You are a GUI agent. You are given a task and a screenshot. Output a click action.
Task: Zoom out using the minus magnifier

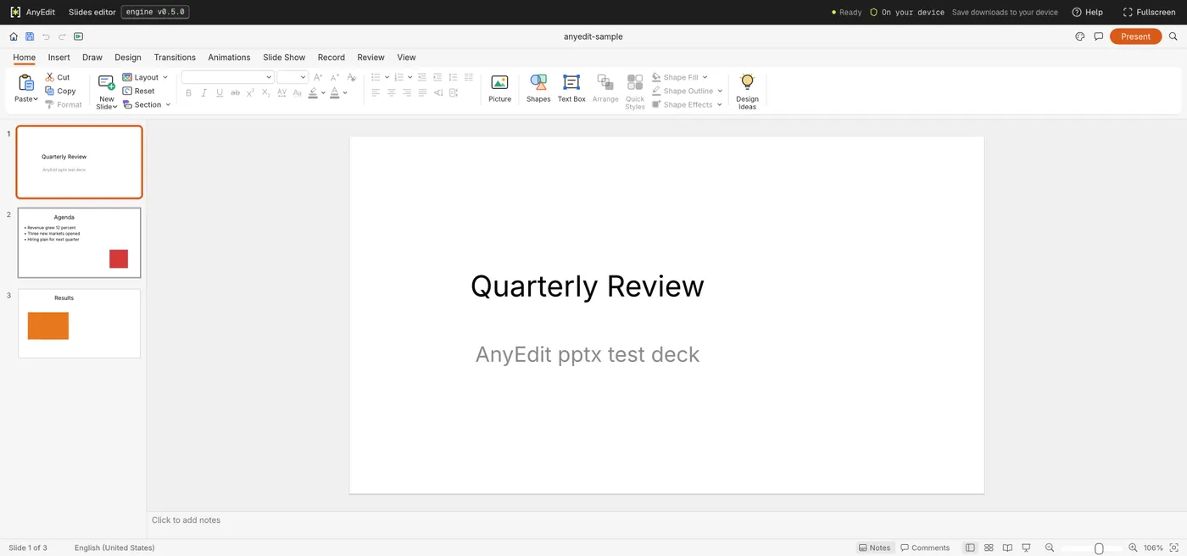(x=1050, y=548)
